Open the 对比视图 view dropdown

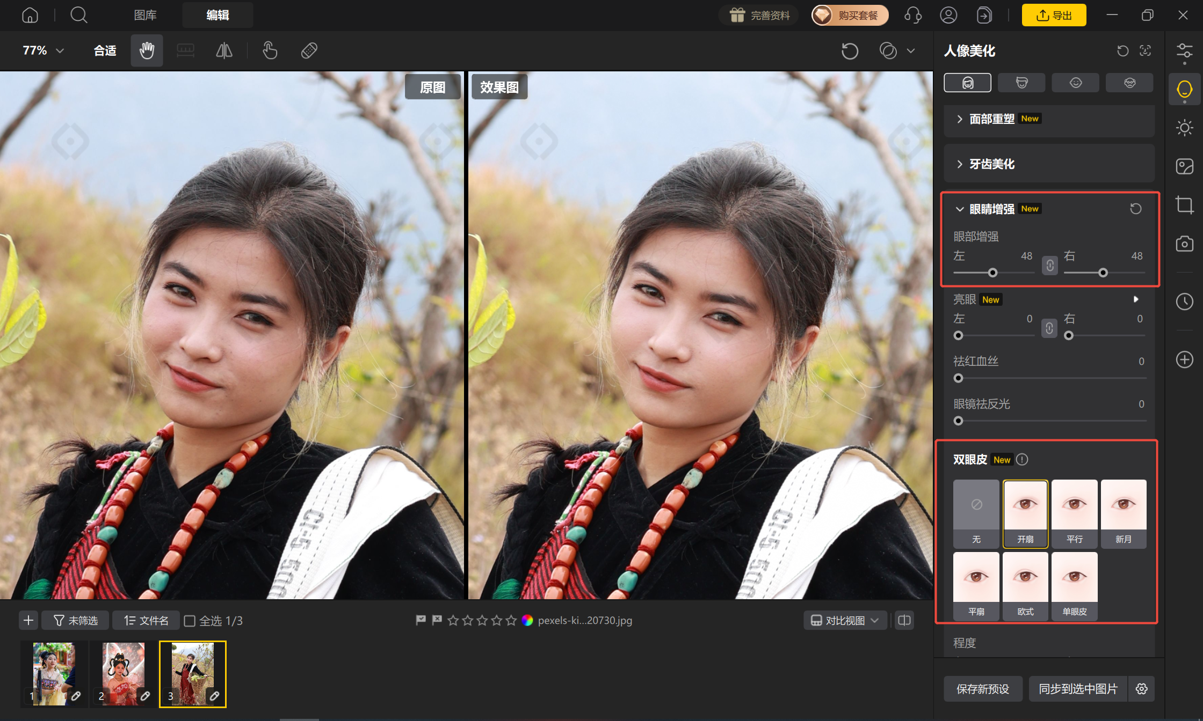(845, 621)
